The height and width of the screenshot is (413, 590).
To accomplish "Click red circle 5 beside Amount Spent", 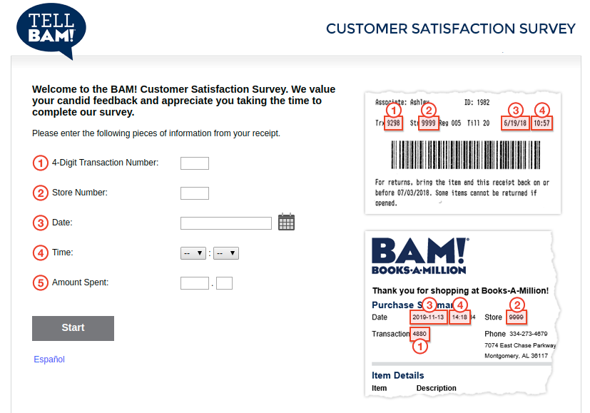I will (41, 282).
